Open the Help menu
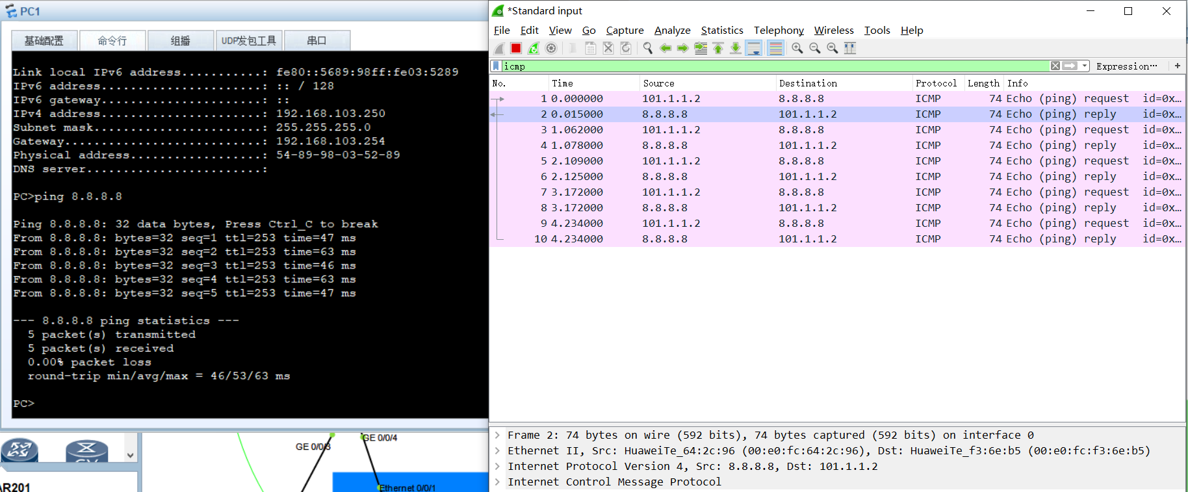The width and height of the screenshot is (1188, 492). (x=912, y=30)
